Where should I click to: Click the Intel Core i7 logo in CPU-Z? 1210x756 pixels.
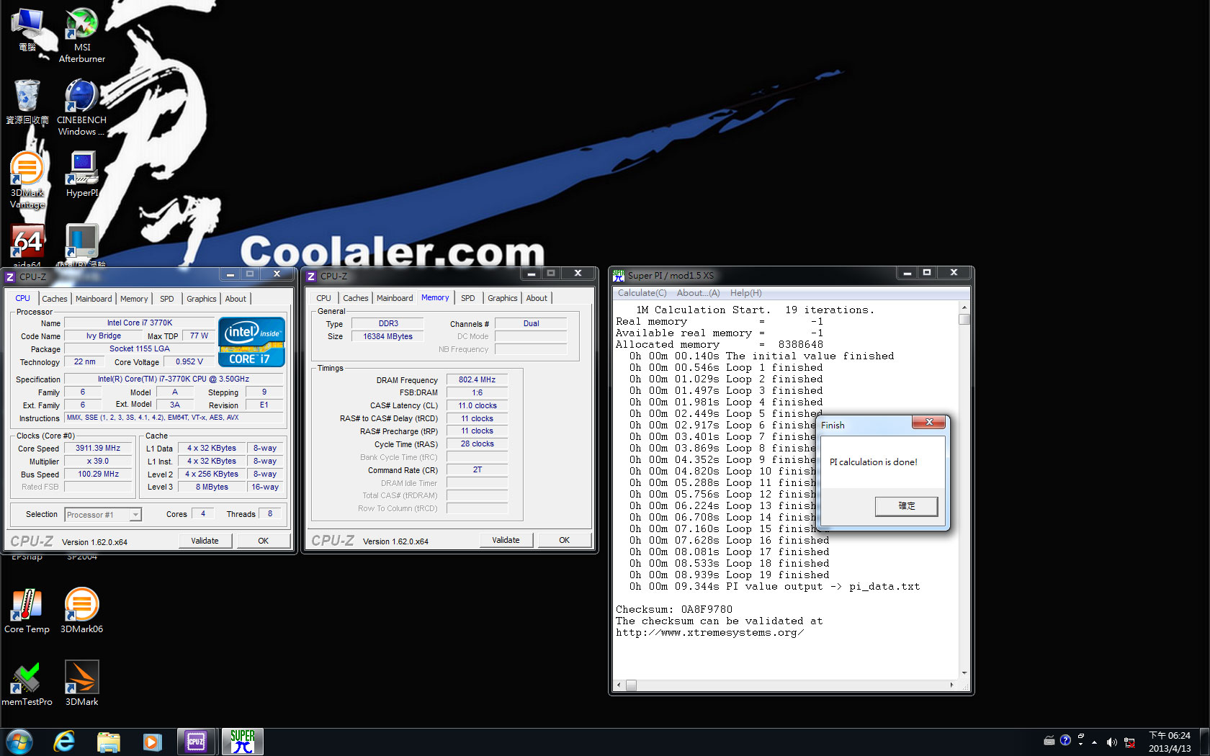(251, 342)
